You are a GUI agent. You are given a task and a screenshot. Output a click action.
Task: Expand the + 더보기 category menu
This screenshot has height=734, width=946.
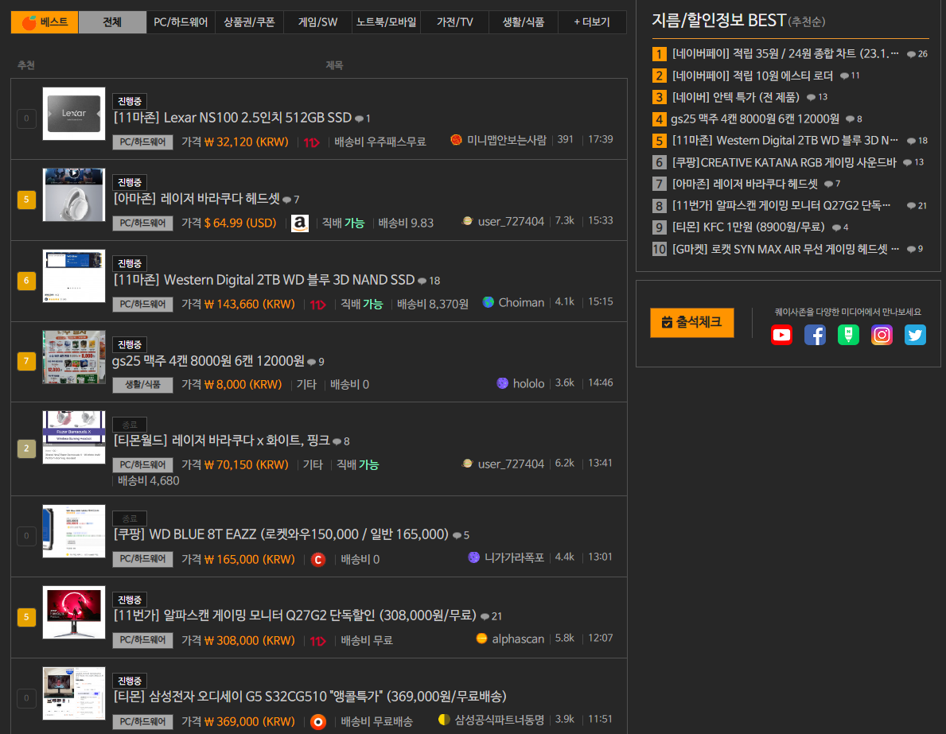(592, 22)
